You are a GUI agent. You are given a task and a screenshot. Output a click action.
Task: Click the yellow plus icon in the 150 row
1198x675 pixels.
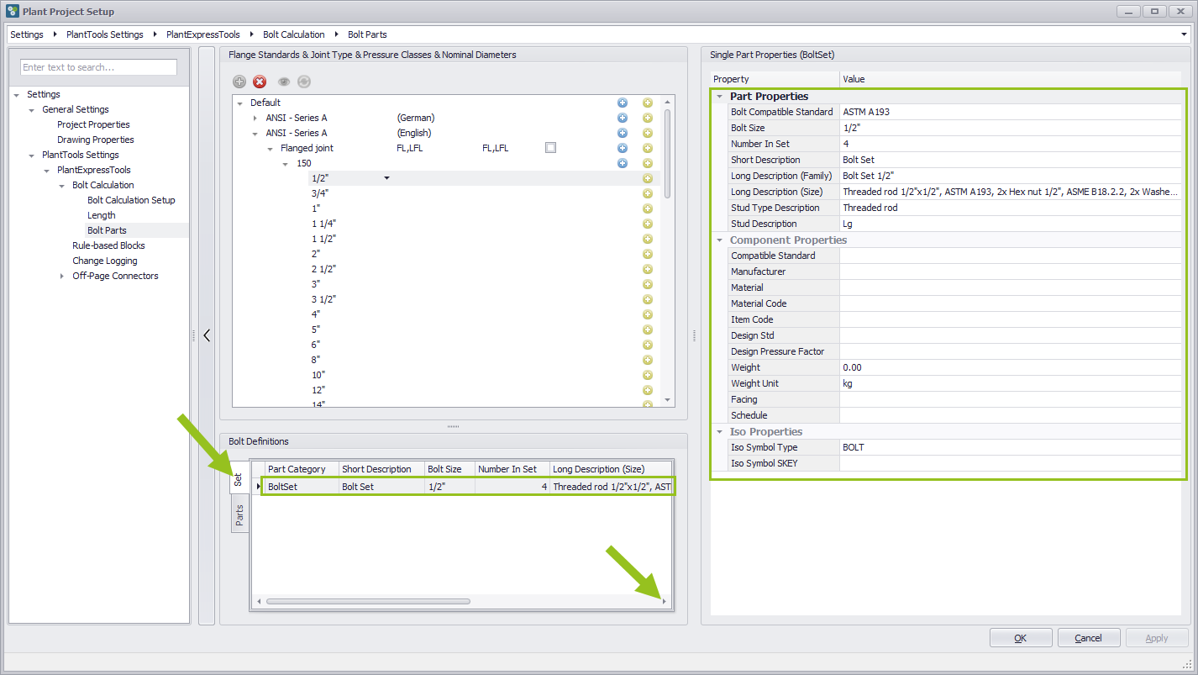tap(648, 163)
